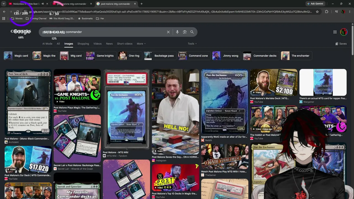Switch to the Shopping results tab
The width and height of the screenshot is (354, 199).
(83, 44)
